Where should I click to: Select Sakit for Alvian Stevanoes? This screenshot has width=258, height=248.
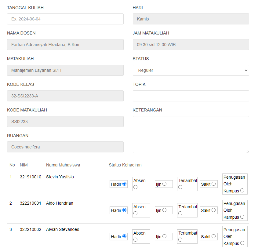(x=213, y=236)
